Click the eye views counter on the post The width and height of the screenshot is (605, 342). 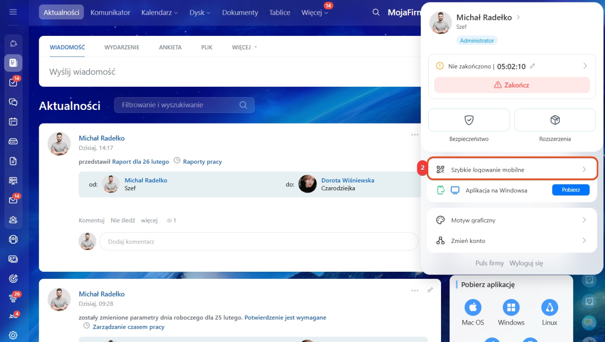(x=171, y=220)
